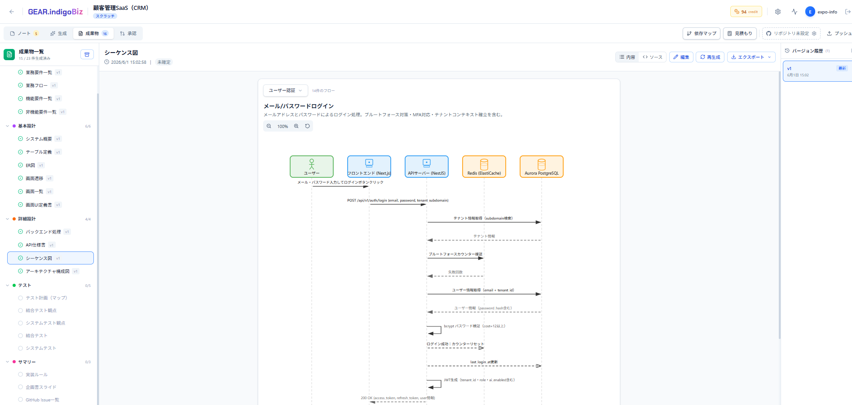Select the 内容 view tab
The width and height of the screenshot is (852, 405).
[627, 57]
